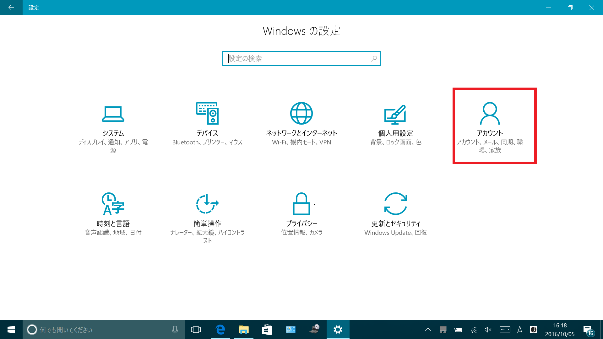This screenshot has width=603, height=339.
Task: Open the ネットワークとインターネット globe icon
Action: coord(301,113)
